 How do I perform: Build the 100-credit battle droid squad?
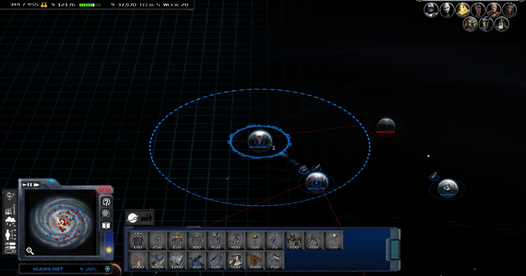[138, 240]
